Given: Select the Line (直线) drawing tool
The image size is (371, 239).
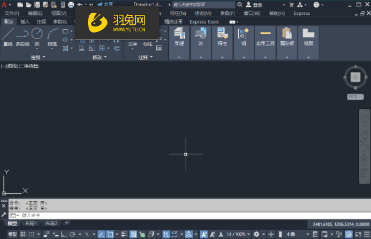Looking at the screenshot, I should [8, 37].
